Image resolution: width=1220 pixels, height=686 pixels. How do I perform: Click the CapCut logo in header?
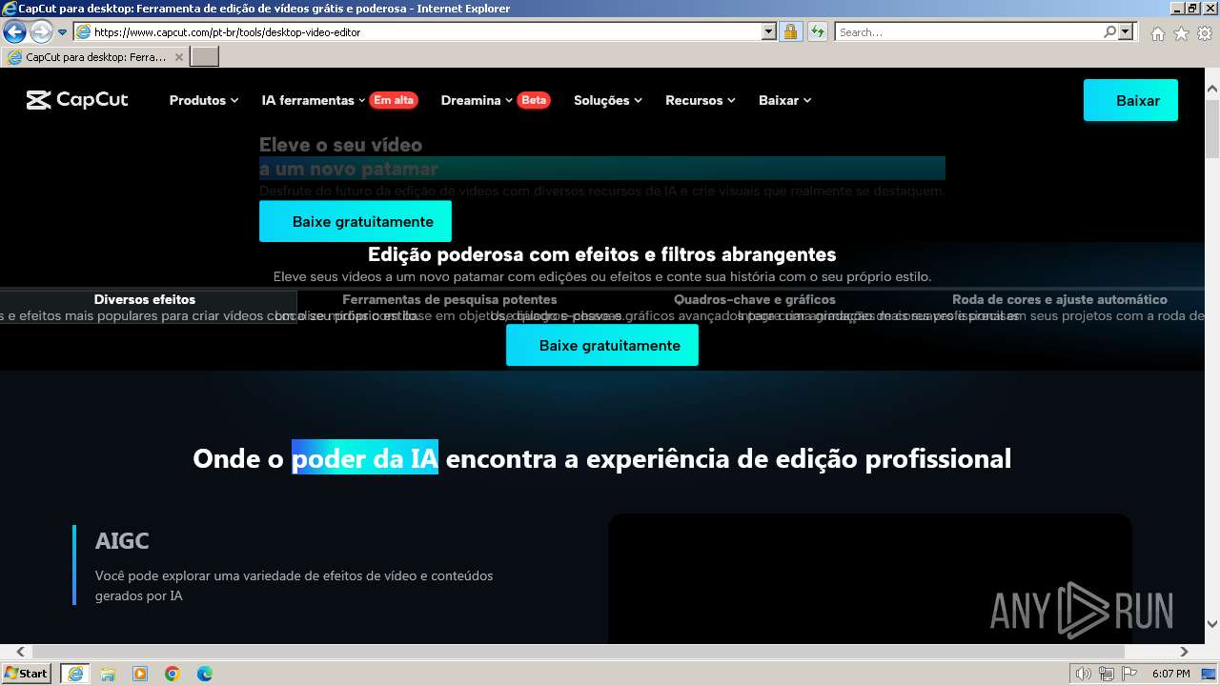(x=77, y=100)
